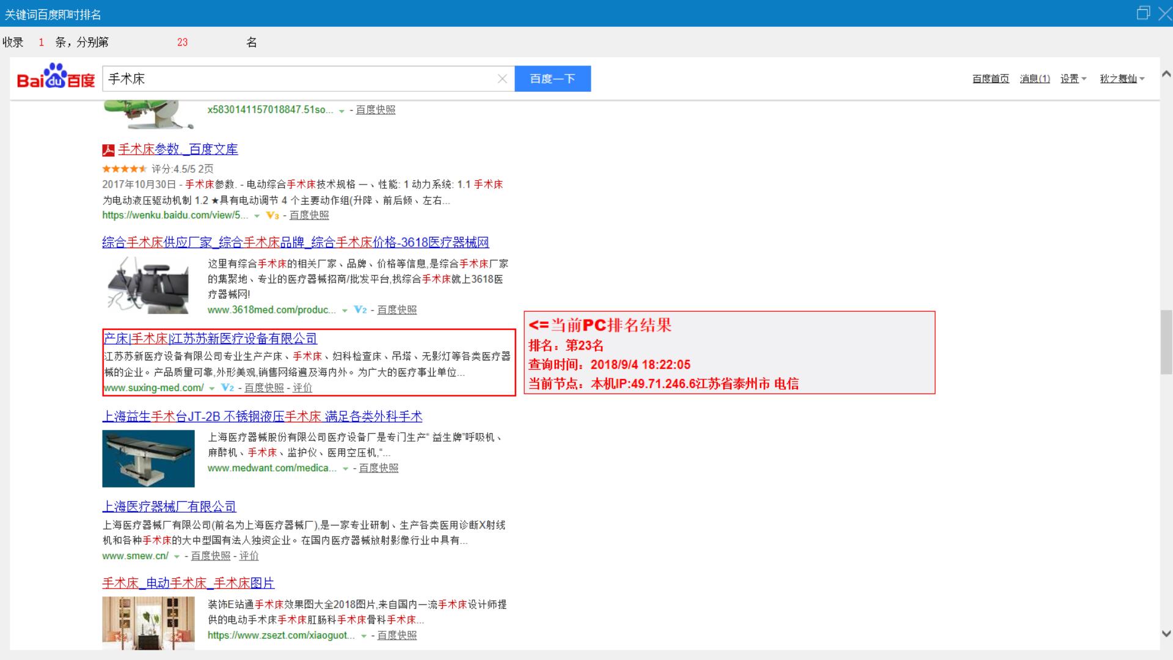Open 百度快照 for the smew.cn result
1173x660 pixels.
(211, 556)
